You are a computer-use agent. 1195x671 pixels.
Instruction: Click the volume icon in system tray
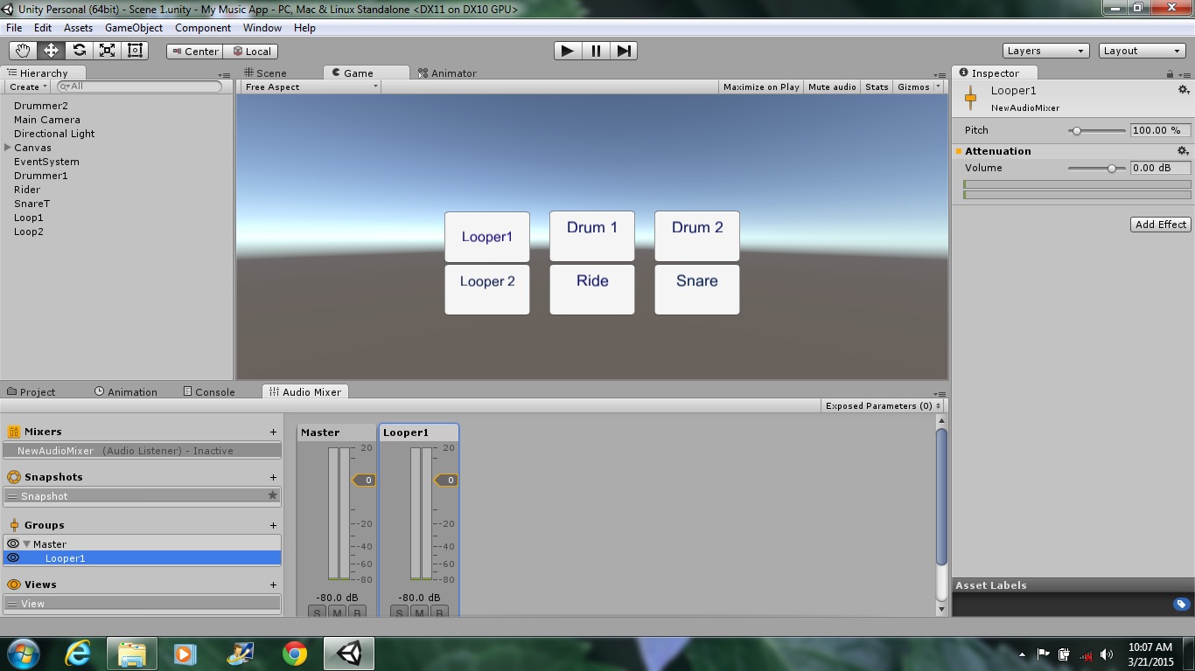tap(1107, 654)
